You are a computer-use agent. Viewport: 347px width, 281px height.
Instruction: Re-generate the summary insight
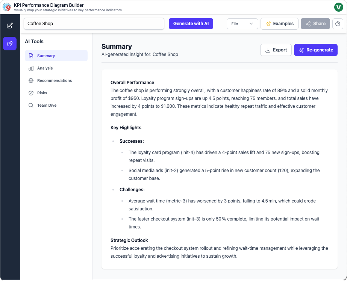coord(315,50)
